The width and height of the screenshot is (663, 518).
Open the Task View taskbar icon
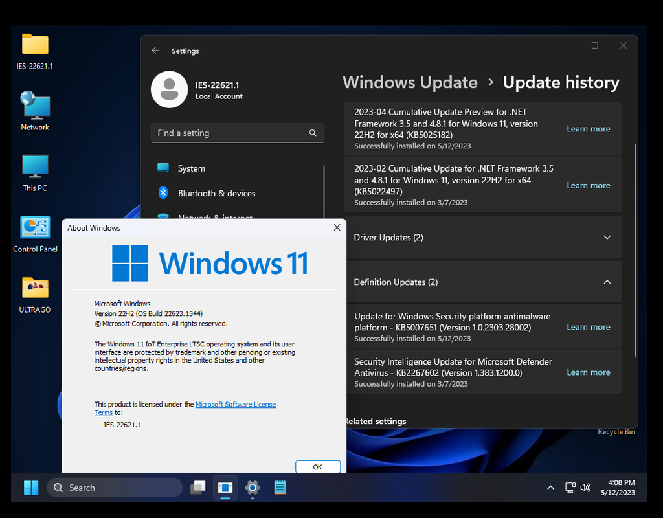click(x=197, y=488)
